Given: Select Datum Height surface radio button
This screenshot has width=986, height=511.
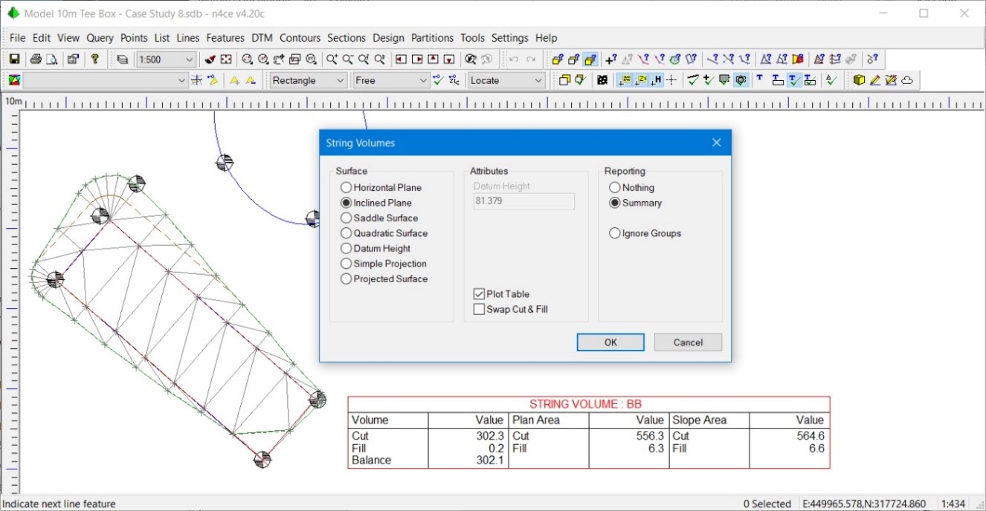Looking at the screenshot, I should 376,249.
